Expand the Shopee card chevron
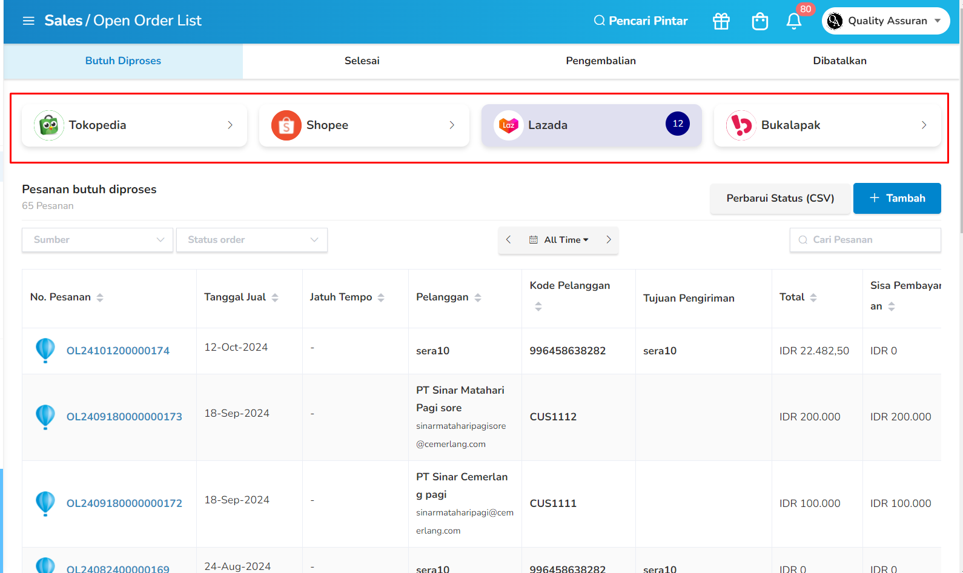Viewport: 963px width, 573px height. [x=452, y=125]
